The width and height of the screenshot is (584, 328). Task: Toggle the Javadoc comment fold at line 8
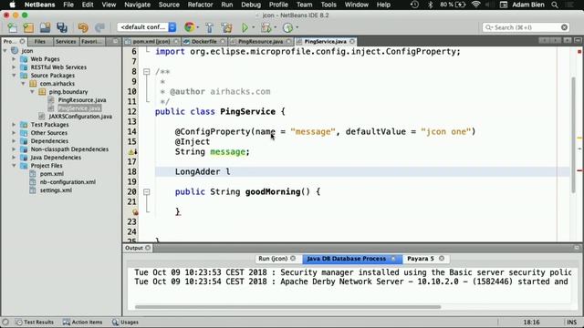tap(147, 71)
